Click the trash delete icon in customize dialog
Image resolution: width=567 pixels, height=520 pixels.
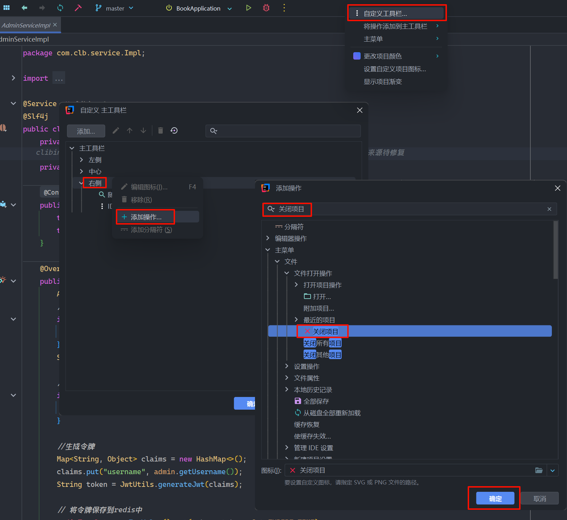pyautogui.click(x=161, y=131)
